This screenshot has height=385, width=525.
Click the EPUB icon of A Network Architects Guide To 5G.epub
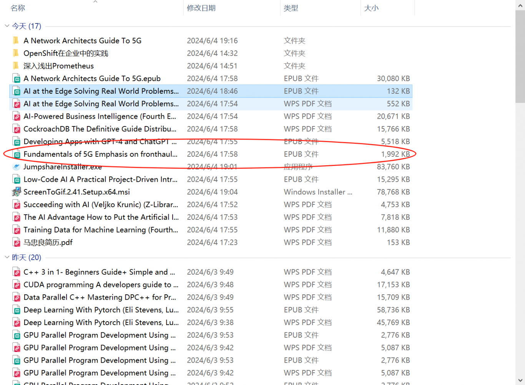pyautogui.click(x=17, y=78)
